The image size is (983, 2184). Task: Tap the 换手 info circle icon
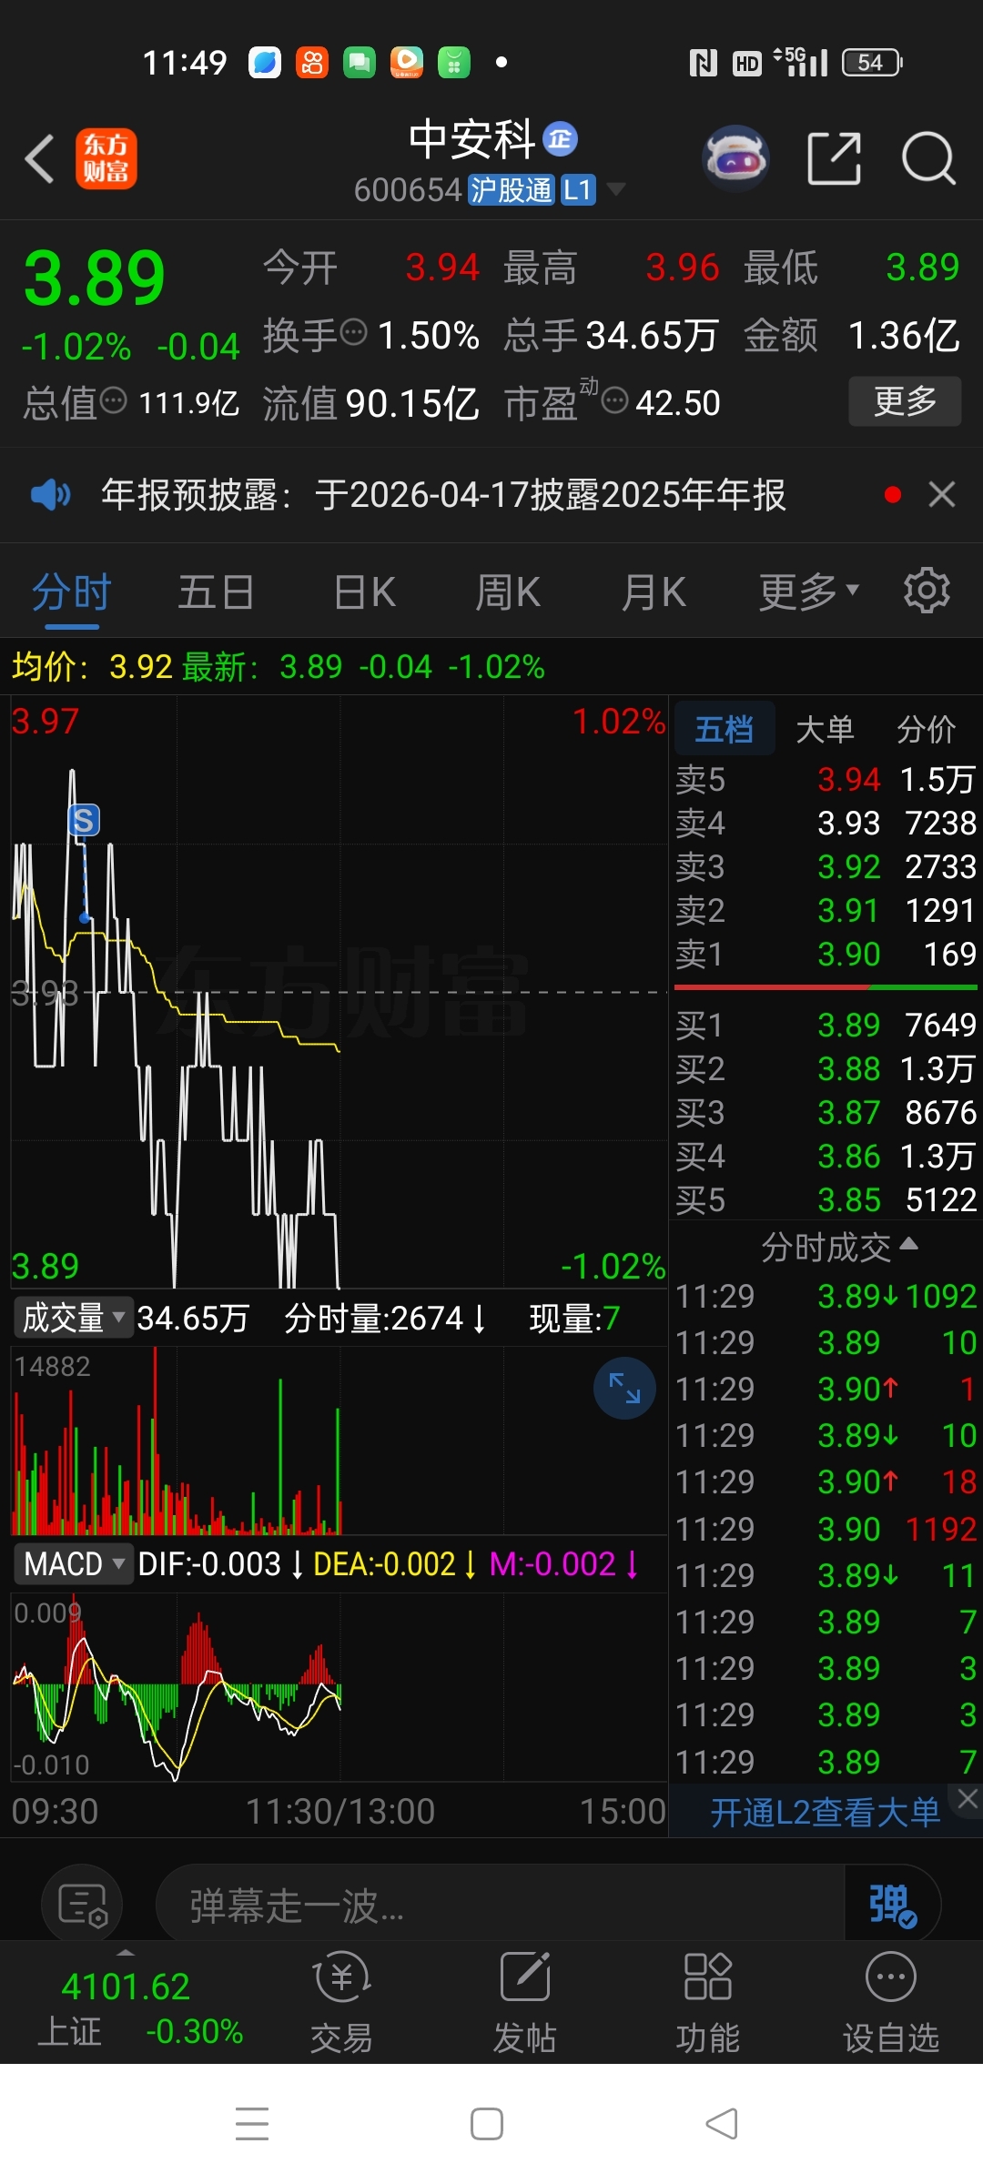pos(353,332)
